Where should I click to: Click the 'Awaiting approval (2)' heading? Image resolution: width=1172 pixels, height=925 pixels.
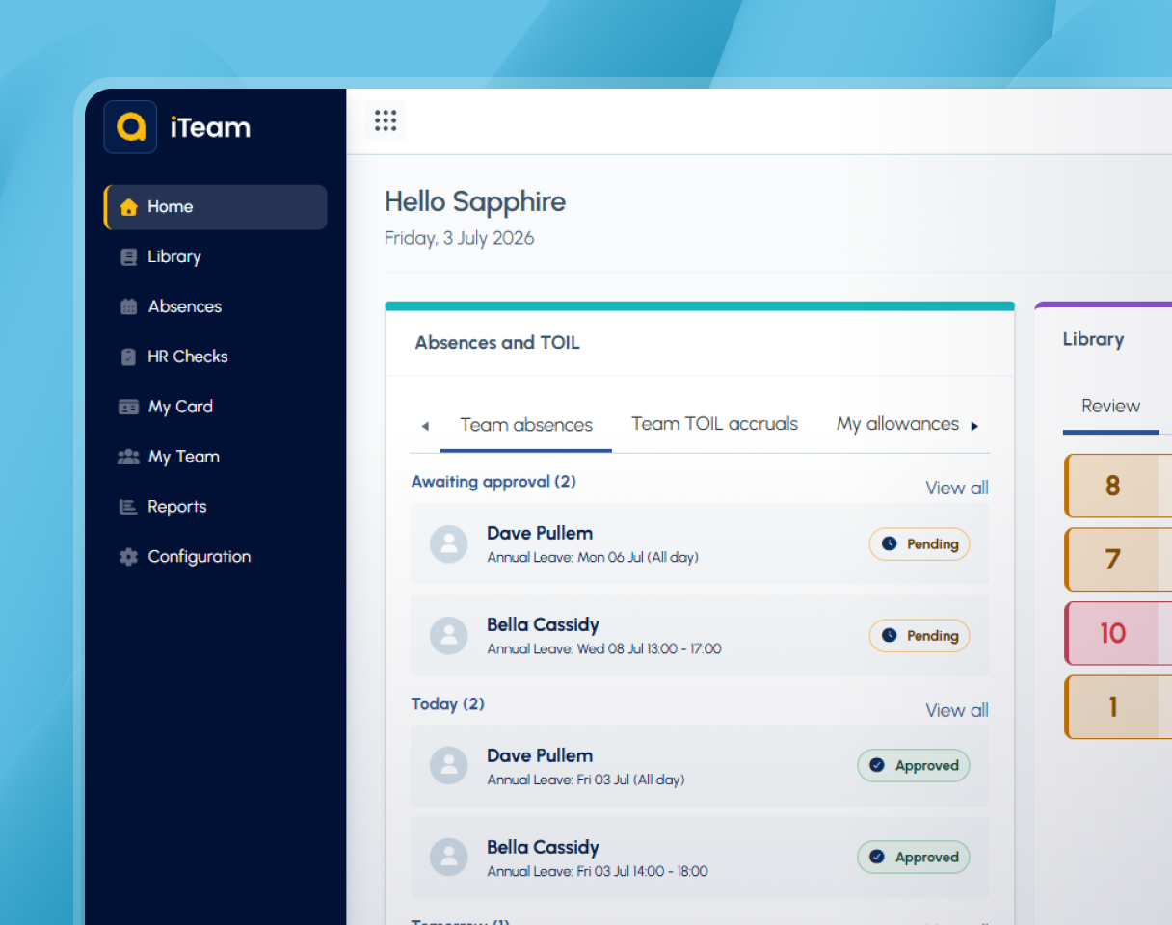493,482
